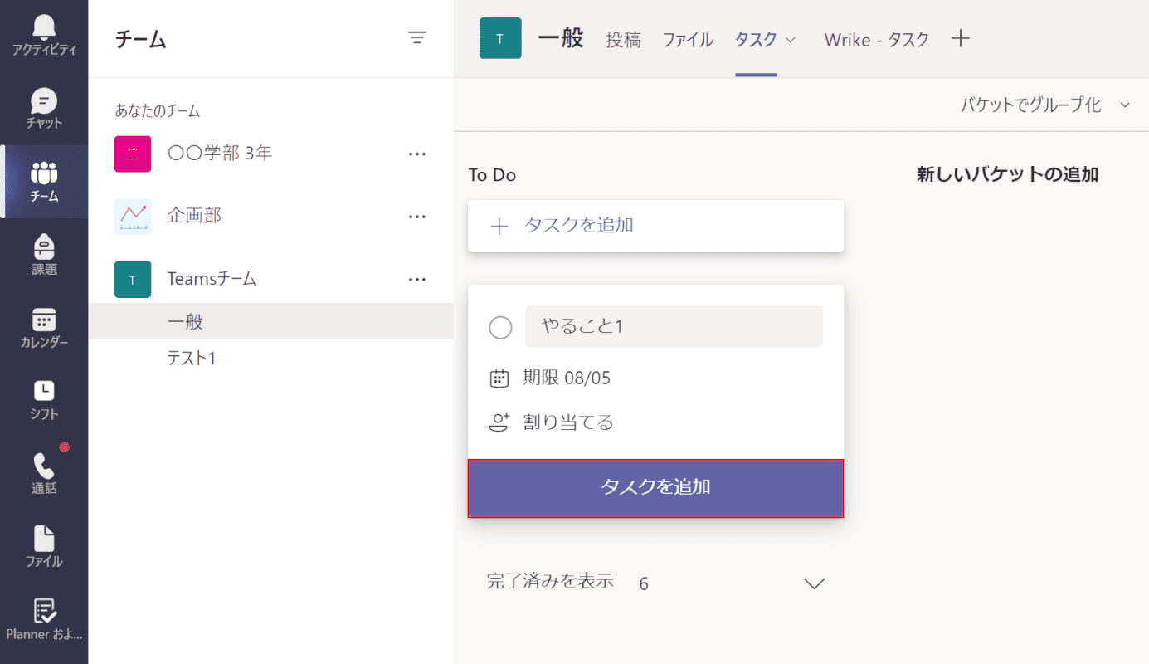1149x664 pixels.
Task: Open the Assignments backpack icon
Action: 44,247
